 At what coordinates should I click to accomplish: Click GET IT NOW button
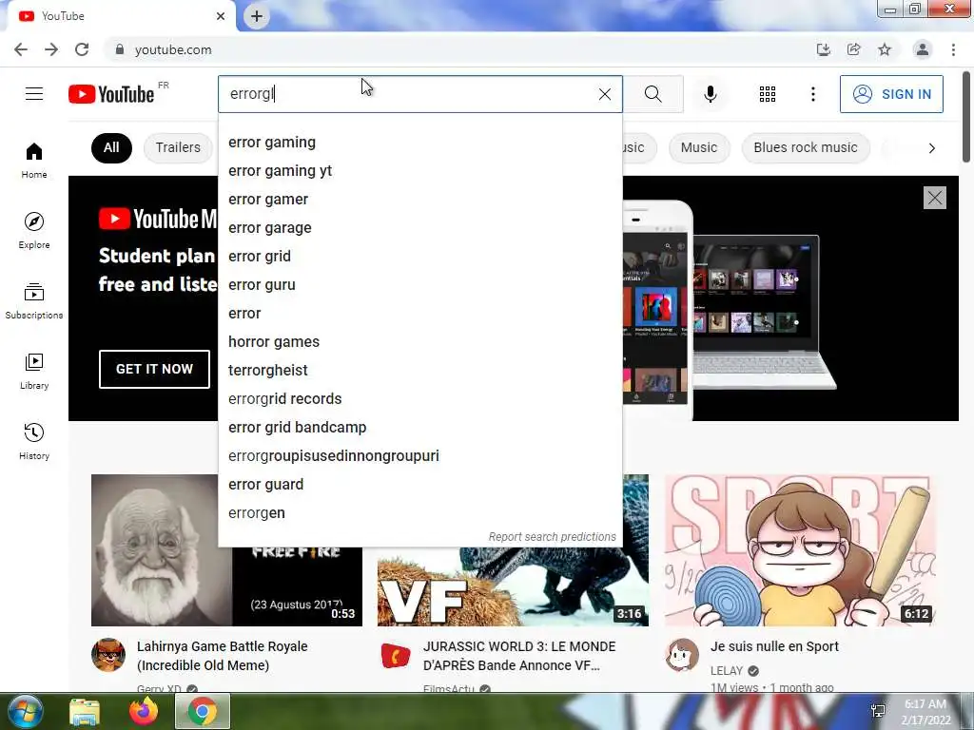click(x=154, y=369)
